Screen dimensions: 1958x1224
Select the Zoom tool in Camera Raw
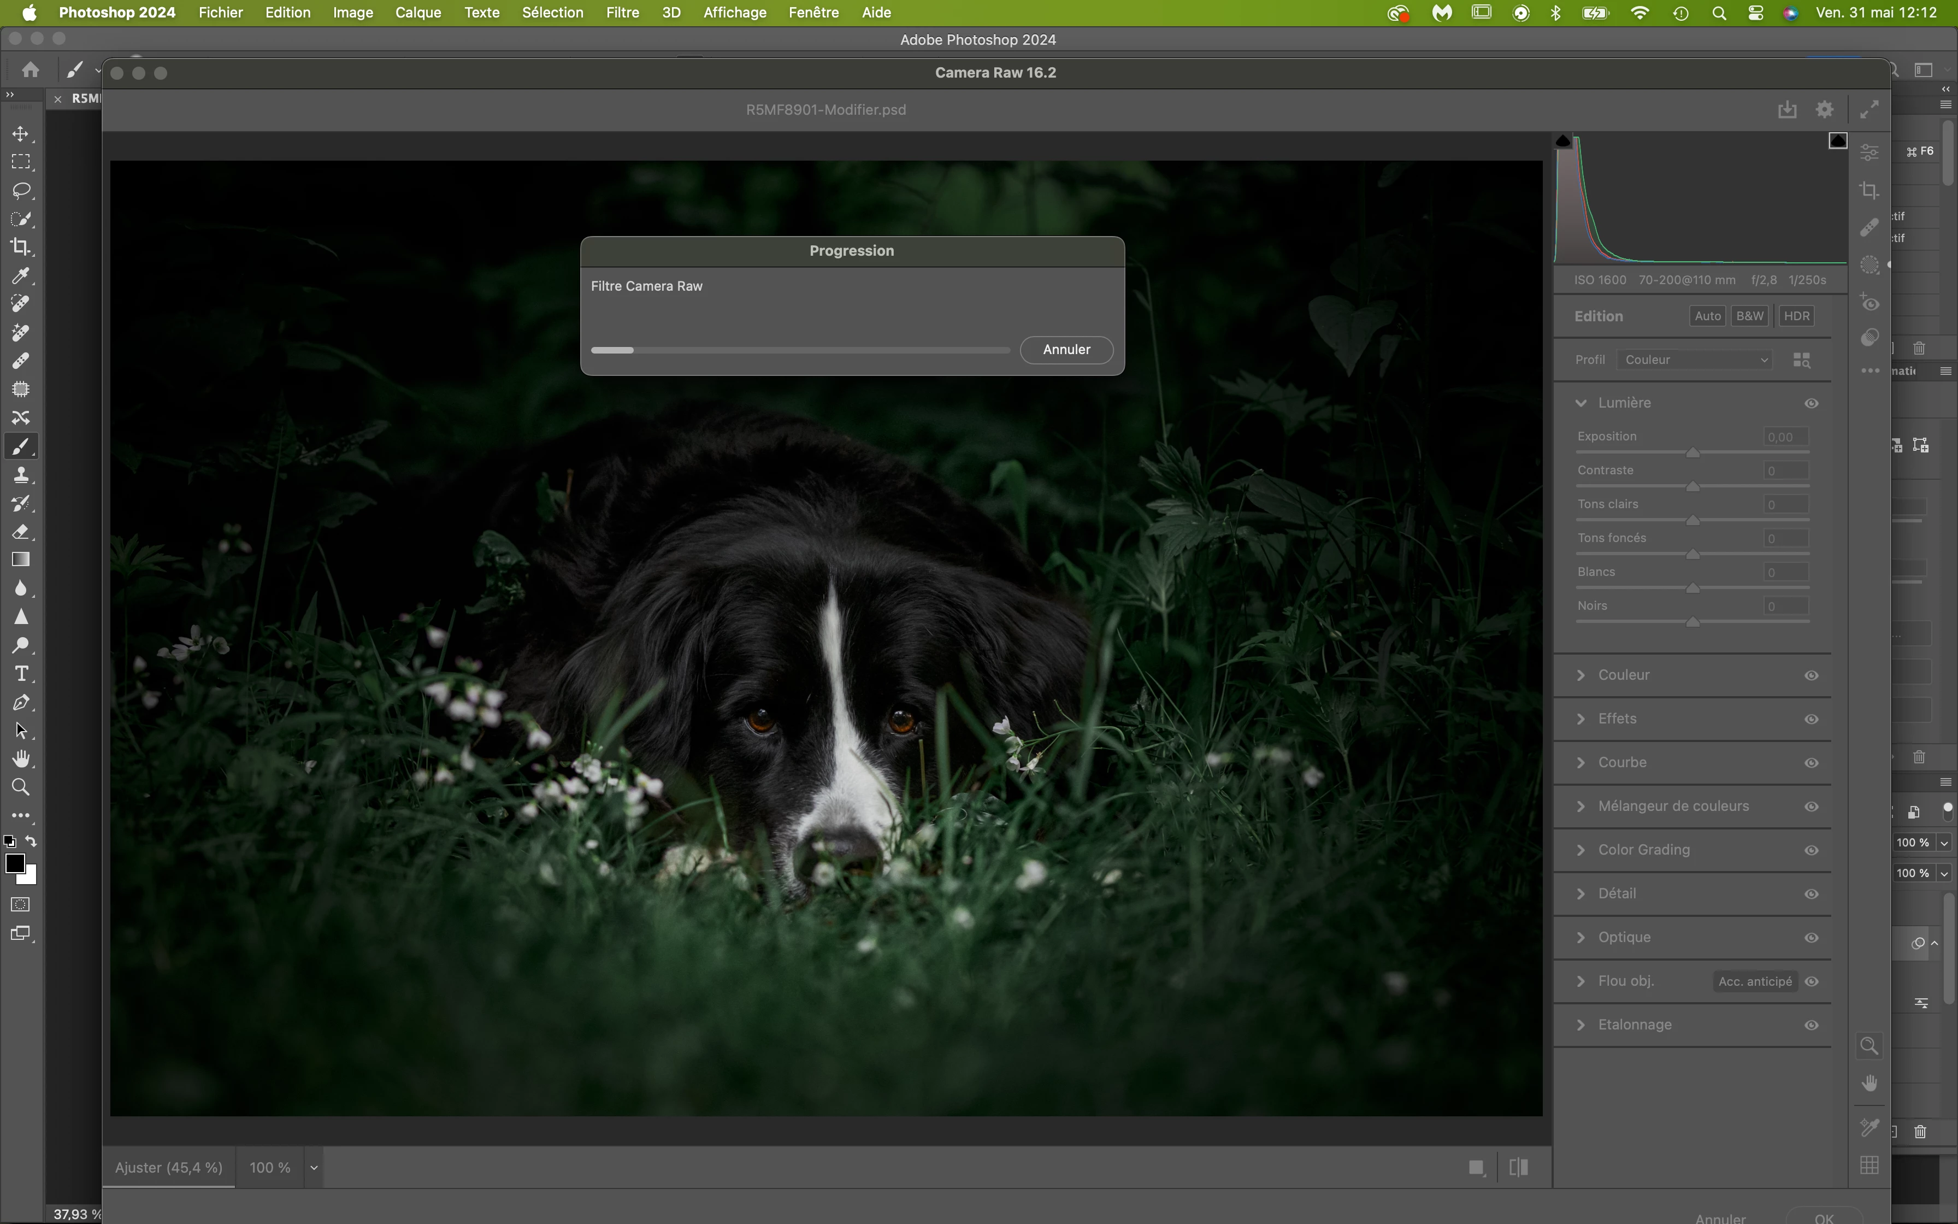[1869, 1046]
